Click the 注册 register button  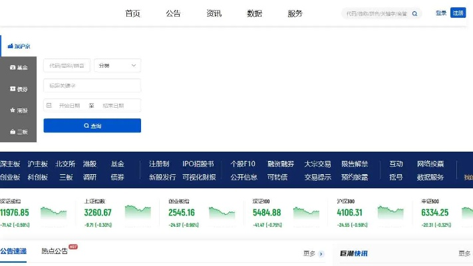coord(458,13)
